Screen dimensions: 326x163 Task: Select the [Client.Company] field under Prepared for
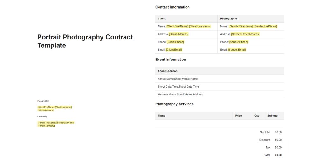(46, 110)
